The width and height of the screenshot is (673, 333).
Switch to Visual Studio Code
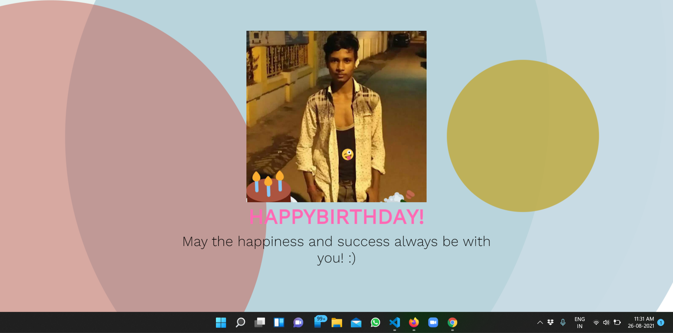pyautogui.click(x=395, y=322)
